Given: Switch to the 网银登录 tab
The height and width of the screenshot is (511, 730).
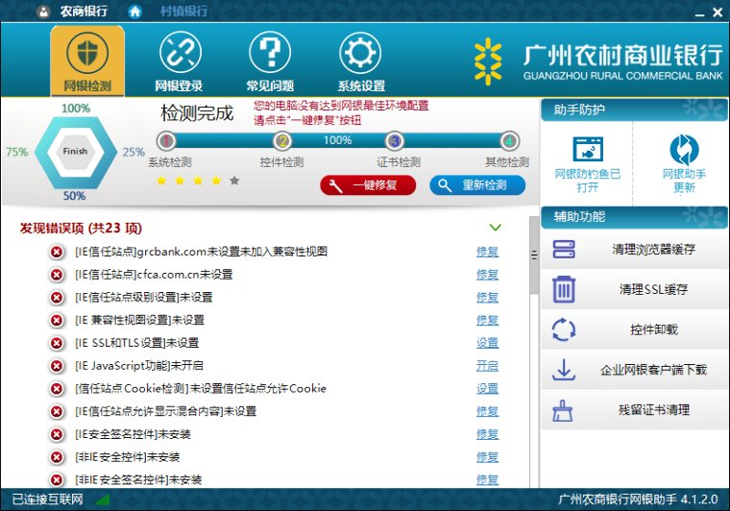Looking at the screenshot, I should coord(179,61).
